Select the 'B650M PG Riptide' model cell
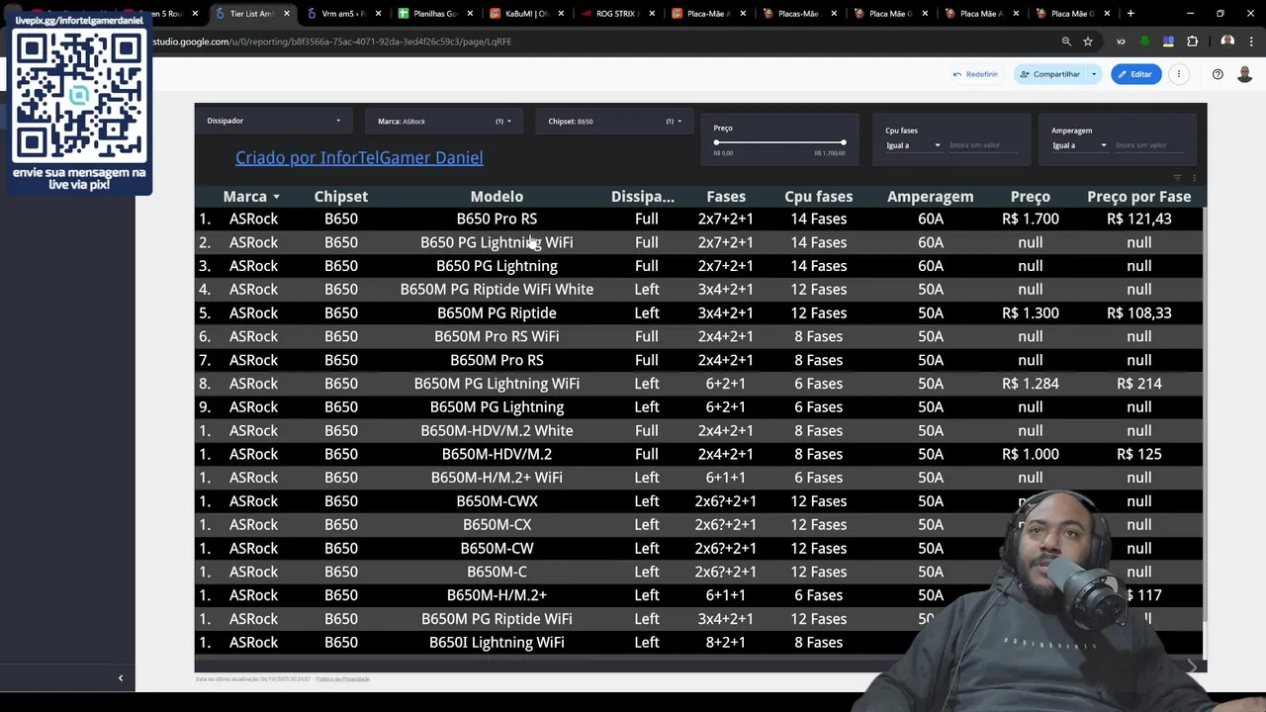Viewport: 1266px width, 712px height. coord(497,313)
